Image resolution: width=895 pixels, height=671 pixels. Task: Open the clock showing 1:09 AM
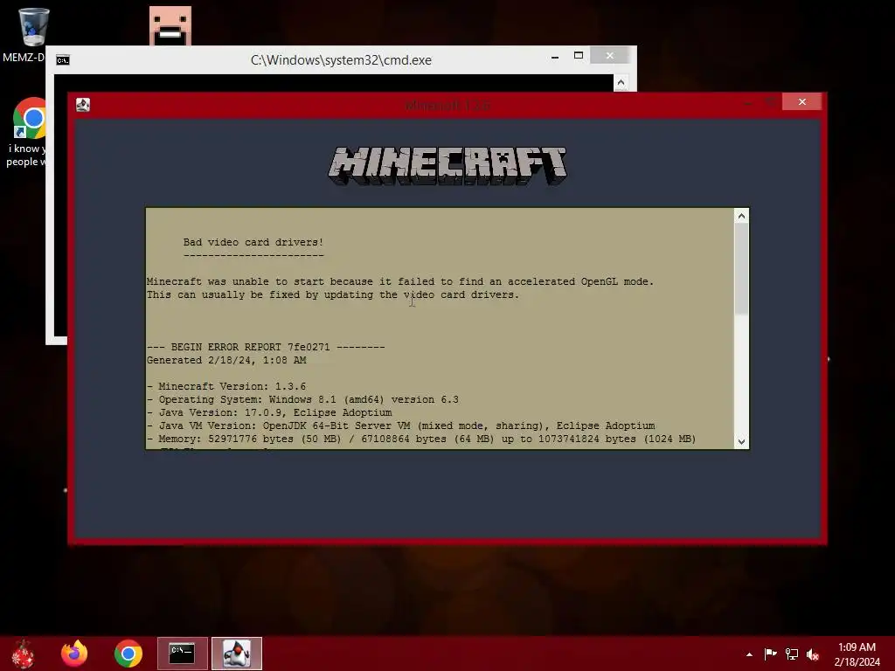(857, 654)
